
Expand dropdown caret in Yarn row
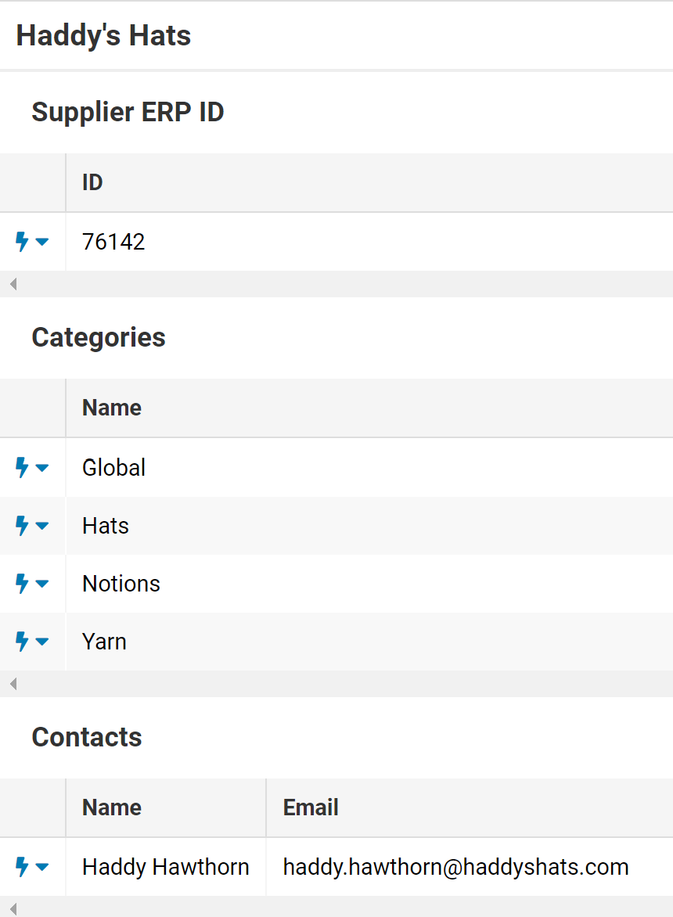point(42,642)
